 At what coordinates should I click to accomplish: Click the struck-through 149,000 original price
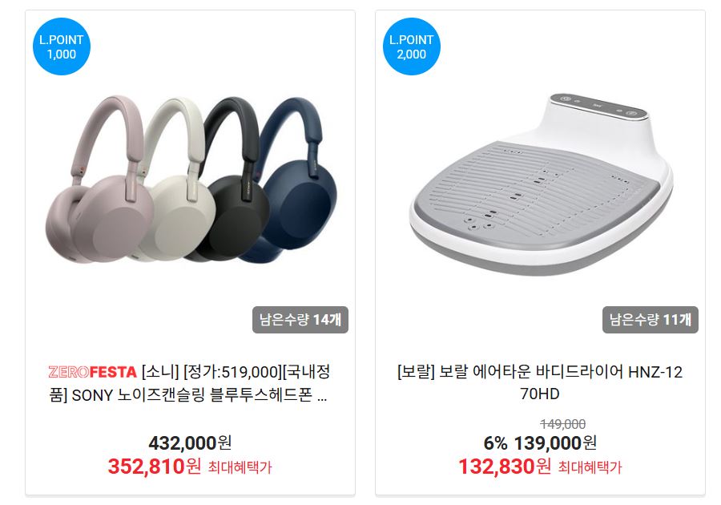563,423
